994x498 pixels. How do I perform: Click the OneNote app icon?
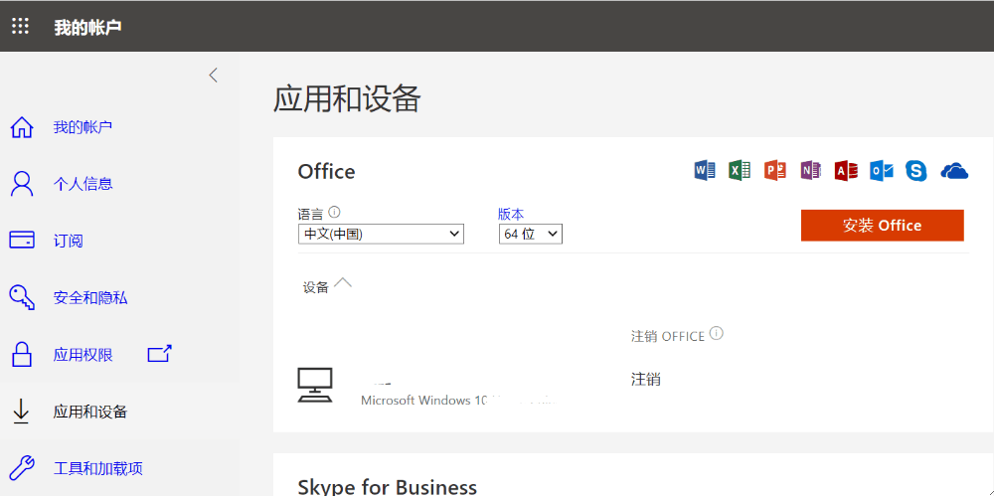[810, 170]
